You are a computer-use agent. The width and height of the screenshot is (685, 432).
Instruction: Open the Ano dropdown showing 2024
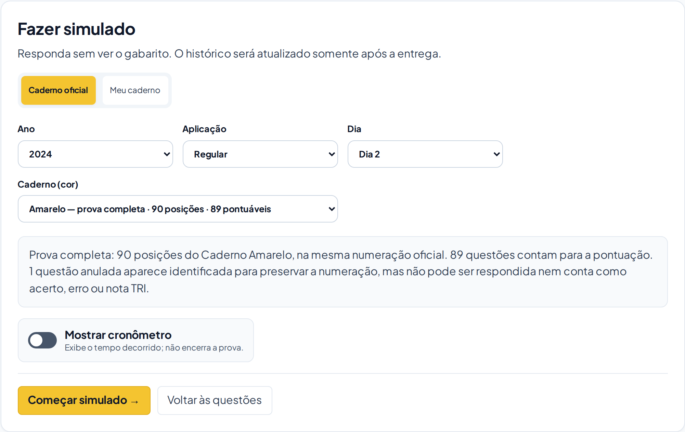(95, 154)
